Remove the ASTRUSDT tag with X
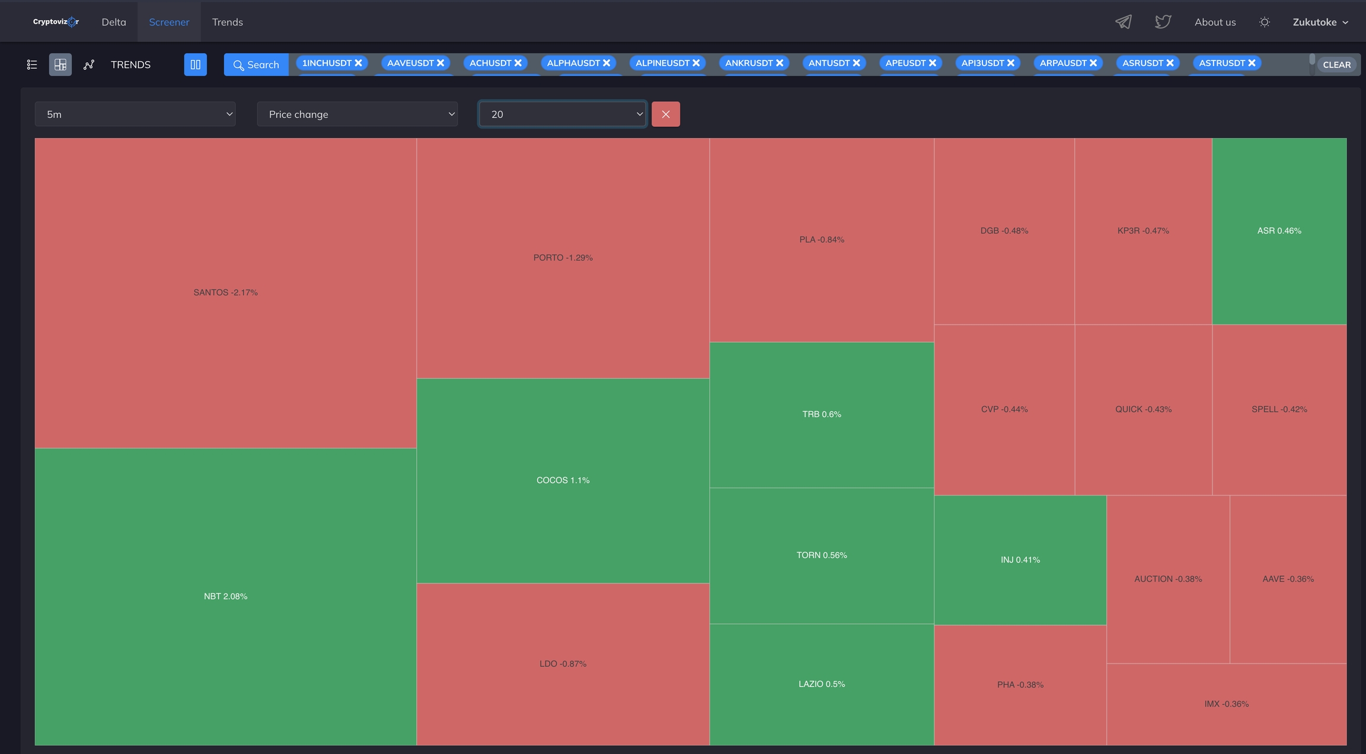This screenshot has height=754, width=1366. coord(1252,63)
